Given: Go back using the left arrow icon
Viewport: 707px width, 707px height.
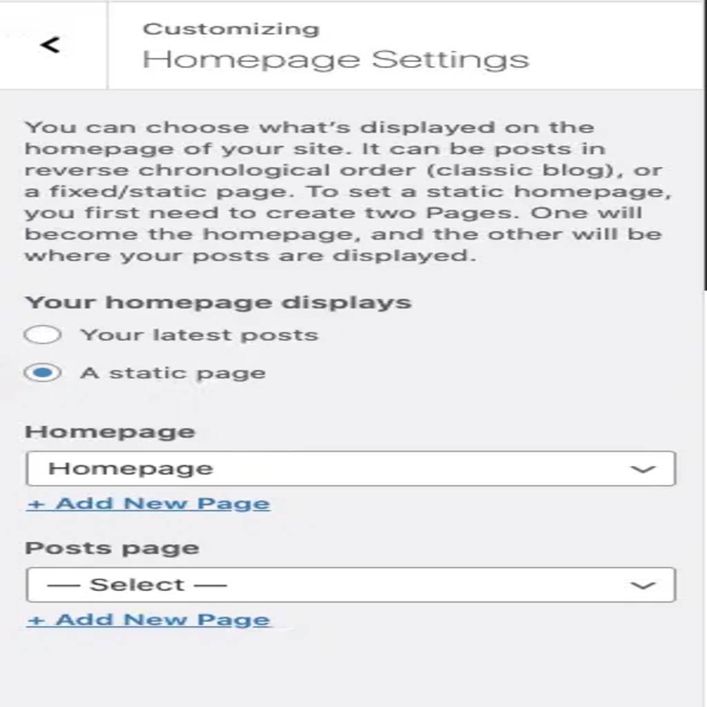Looking at the screenshot, I should 50,45.
